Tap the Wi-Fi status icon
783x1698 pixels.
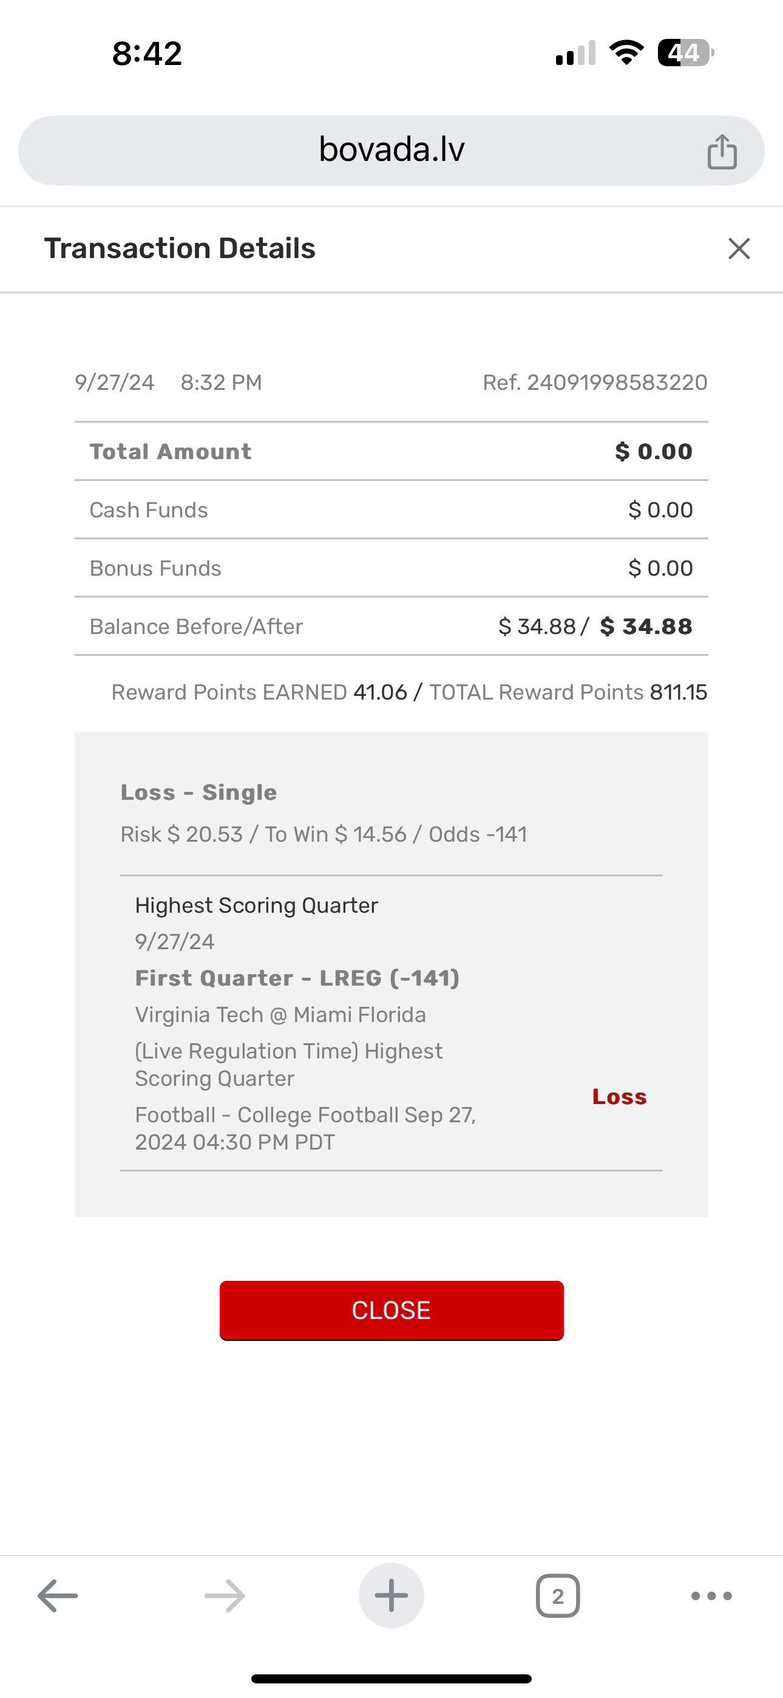[x=626, y=53]
